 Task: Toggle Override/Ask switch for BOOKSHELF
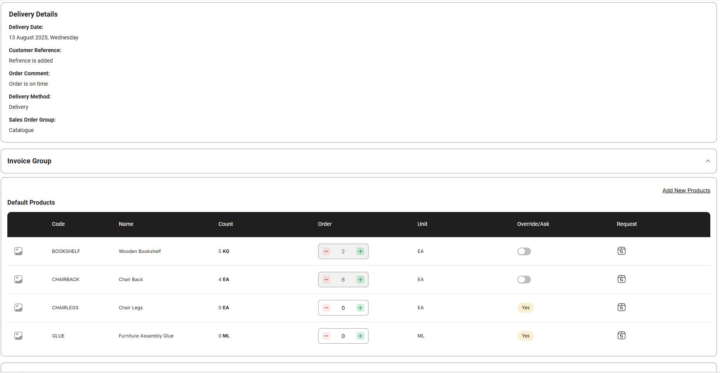pyautogui.click(x=524, y=251)
